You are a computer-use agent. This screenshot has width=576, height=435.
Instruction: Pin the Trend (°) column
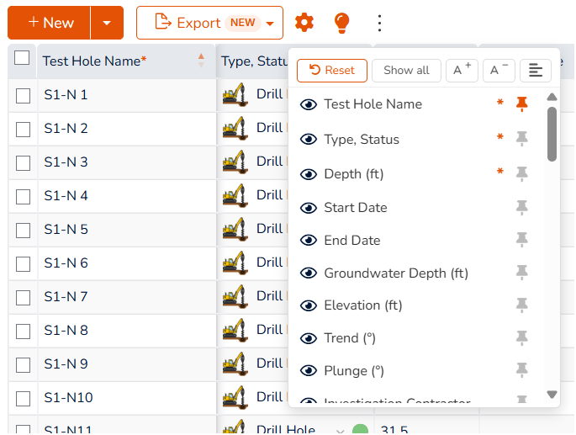pyautogui.click(x=521, y=337)
